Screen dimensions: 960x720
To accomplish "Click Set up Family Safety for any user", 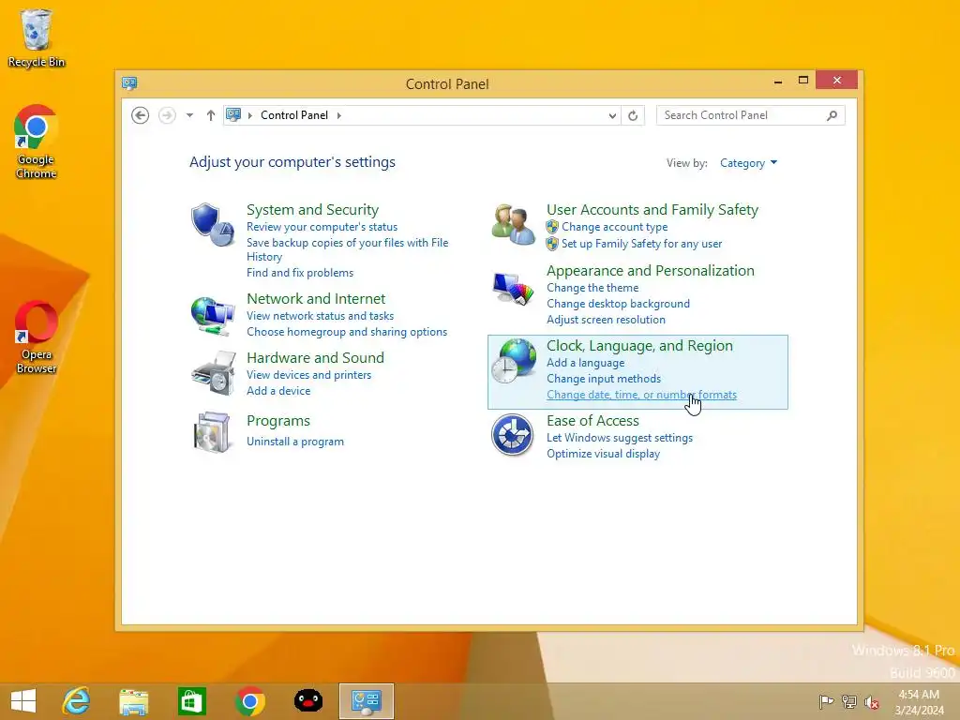I will click(641, 244).
